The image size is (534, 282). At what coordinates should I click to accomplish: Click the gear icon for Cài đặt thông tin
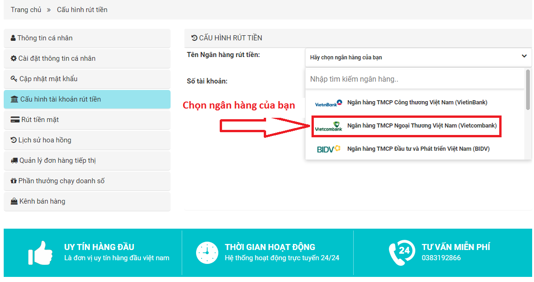[13, 58]
